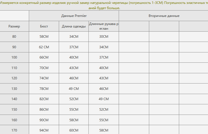Click the "Длинные рукава реглан" column header

pyautogui.click(x=104, y=26)
